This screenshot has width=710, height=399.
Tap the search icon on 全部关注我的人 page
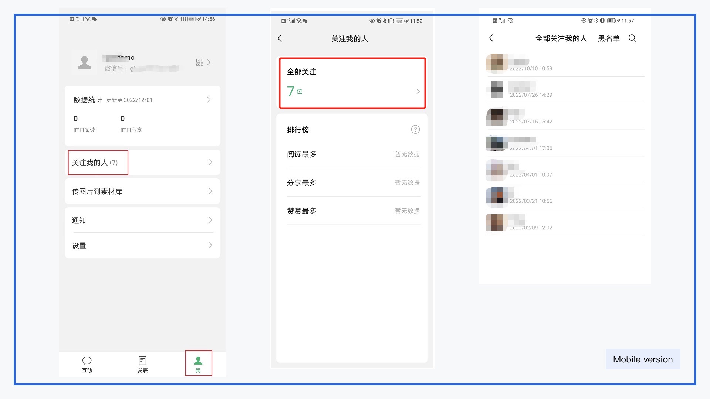tap(632, 38)
